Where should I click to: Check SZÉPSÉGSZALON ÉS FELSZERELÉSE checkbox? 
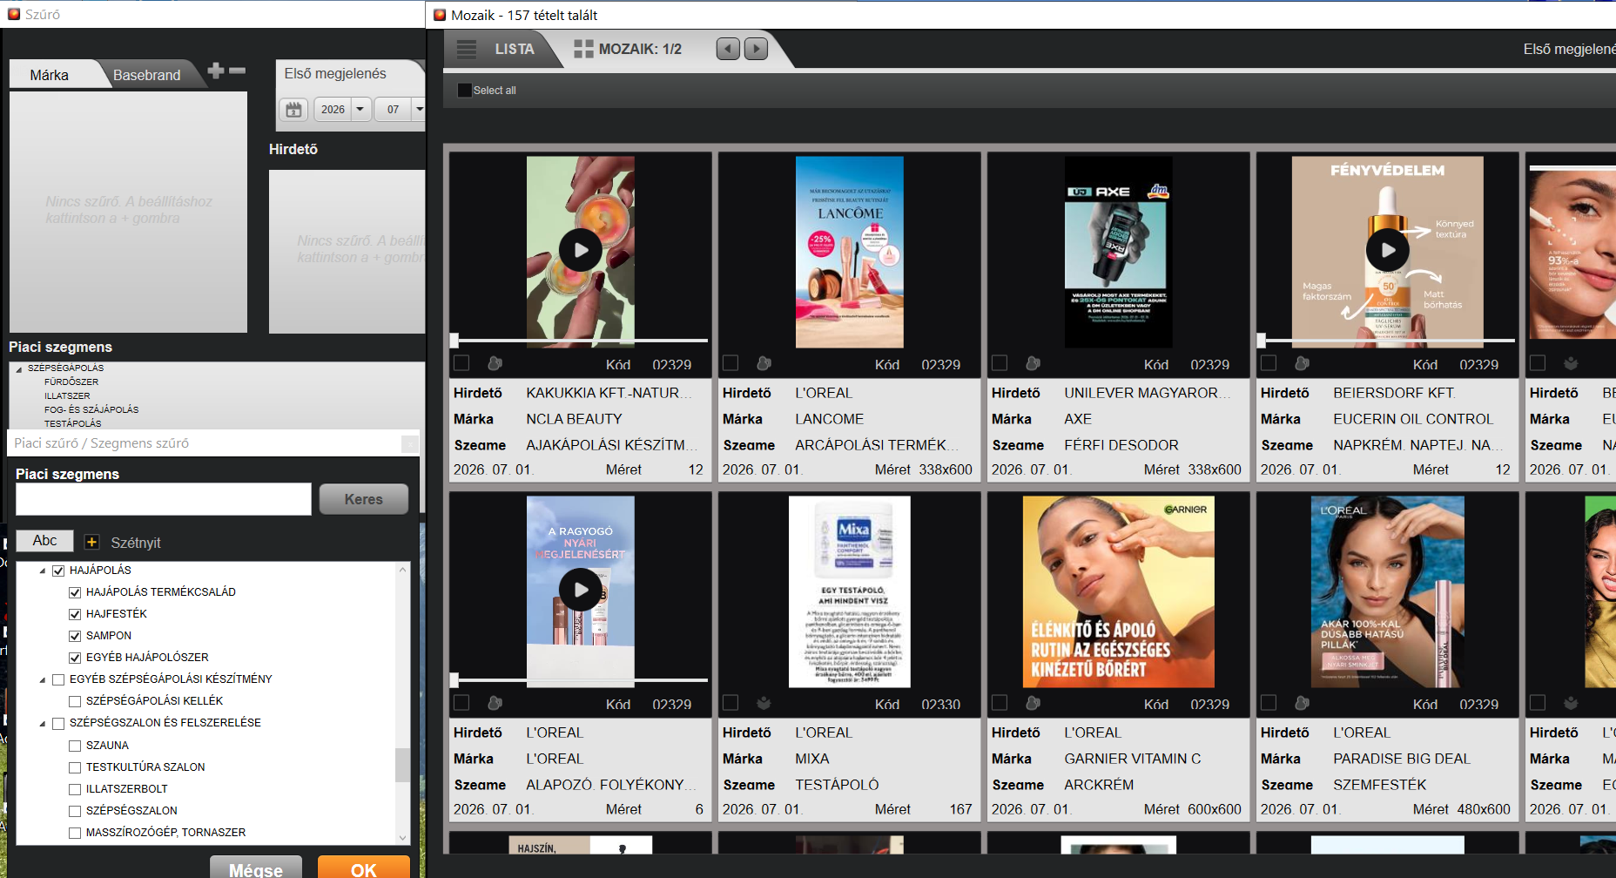point(58,723)
